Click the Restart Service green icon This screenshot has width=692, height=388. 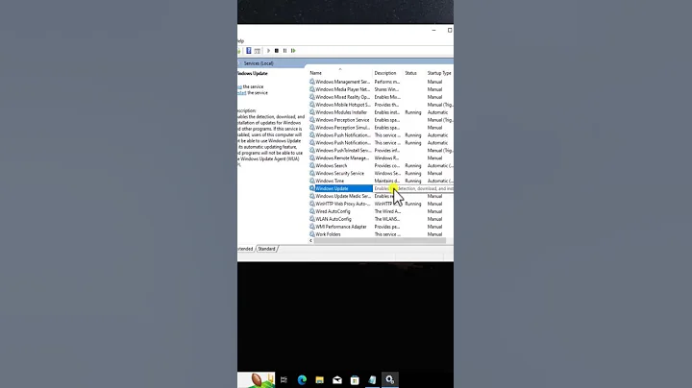tap(293, 51)
